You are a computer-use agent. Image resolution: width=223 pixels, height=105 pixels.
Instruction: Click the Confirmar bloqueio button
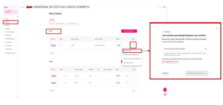tap(197, 73)
